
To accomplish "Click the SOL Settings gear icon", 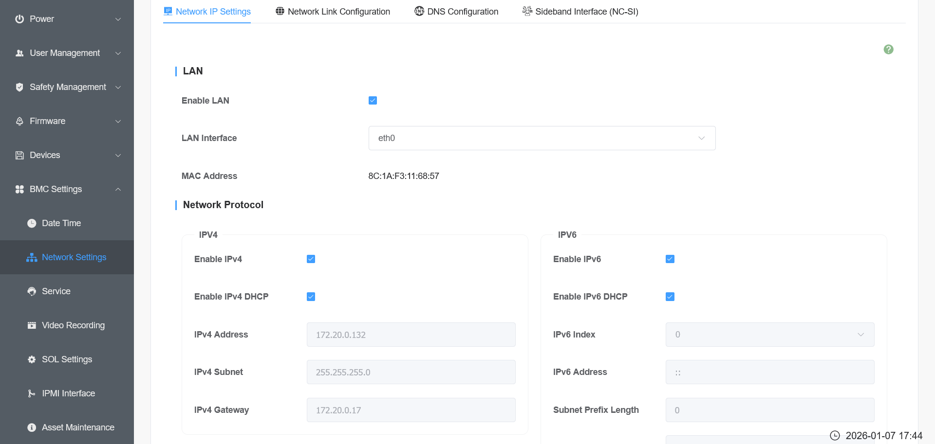I will coord(32,359).
